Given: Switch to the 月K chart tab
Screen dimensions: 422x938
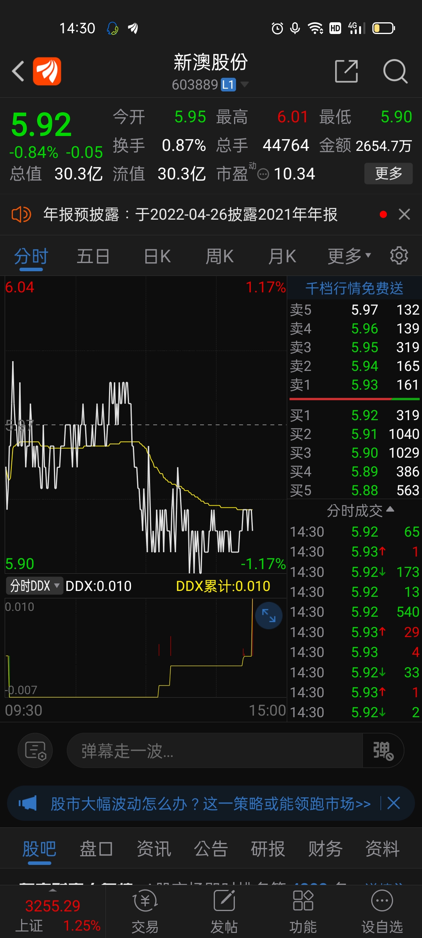Looking at the screenshot, I should tap(282, 256).
